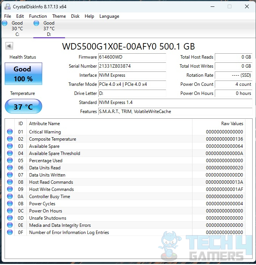Screen dimensions: 256x265
Task: Click the Standard field NVM Express 1.4
Action: (x=175, y=102)
